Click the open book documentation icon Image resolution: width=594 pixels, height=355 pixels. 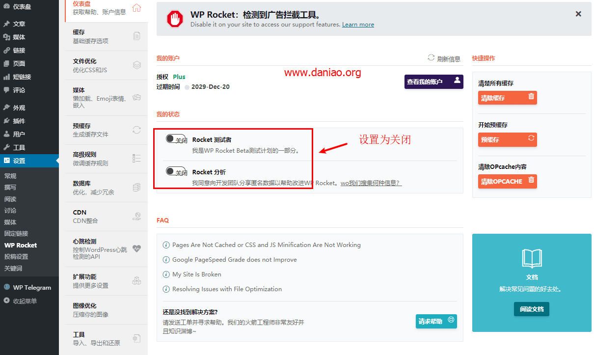click(x=532, y=258)
